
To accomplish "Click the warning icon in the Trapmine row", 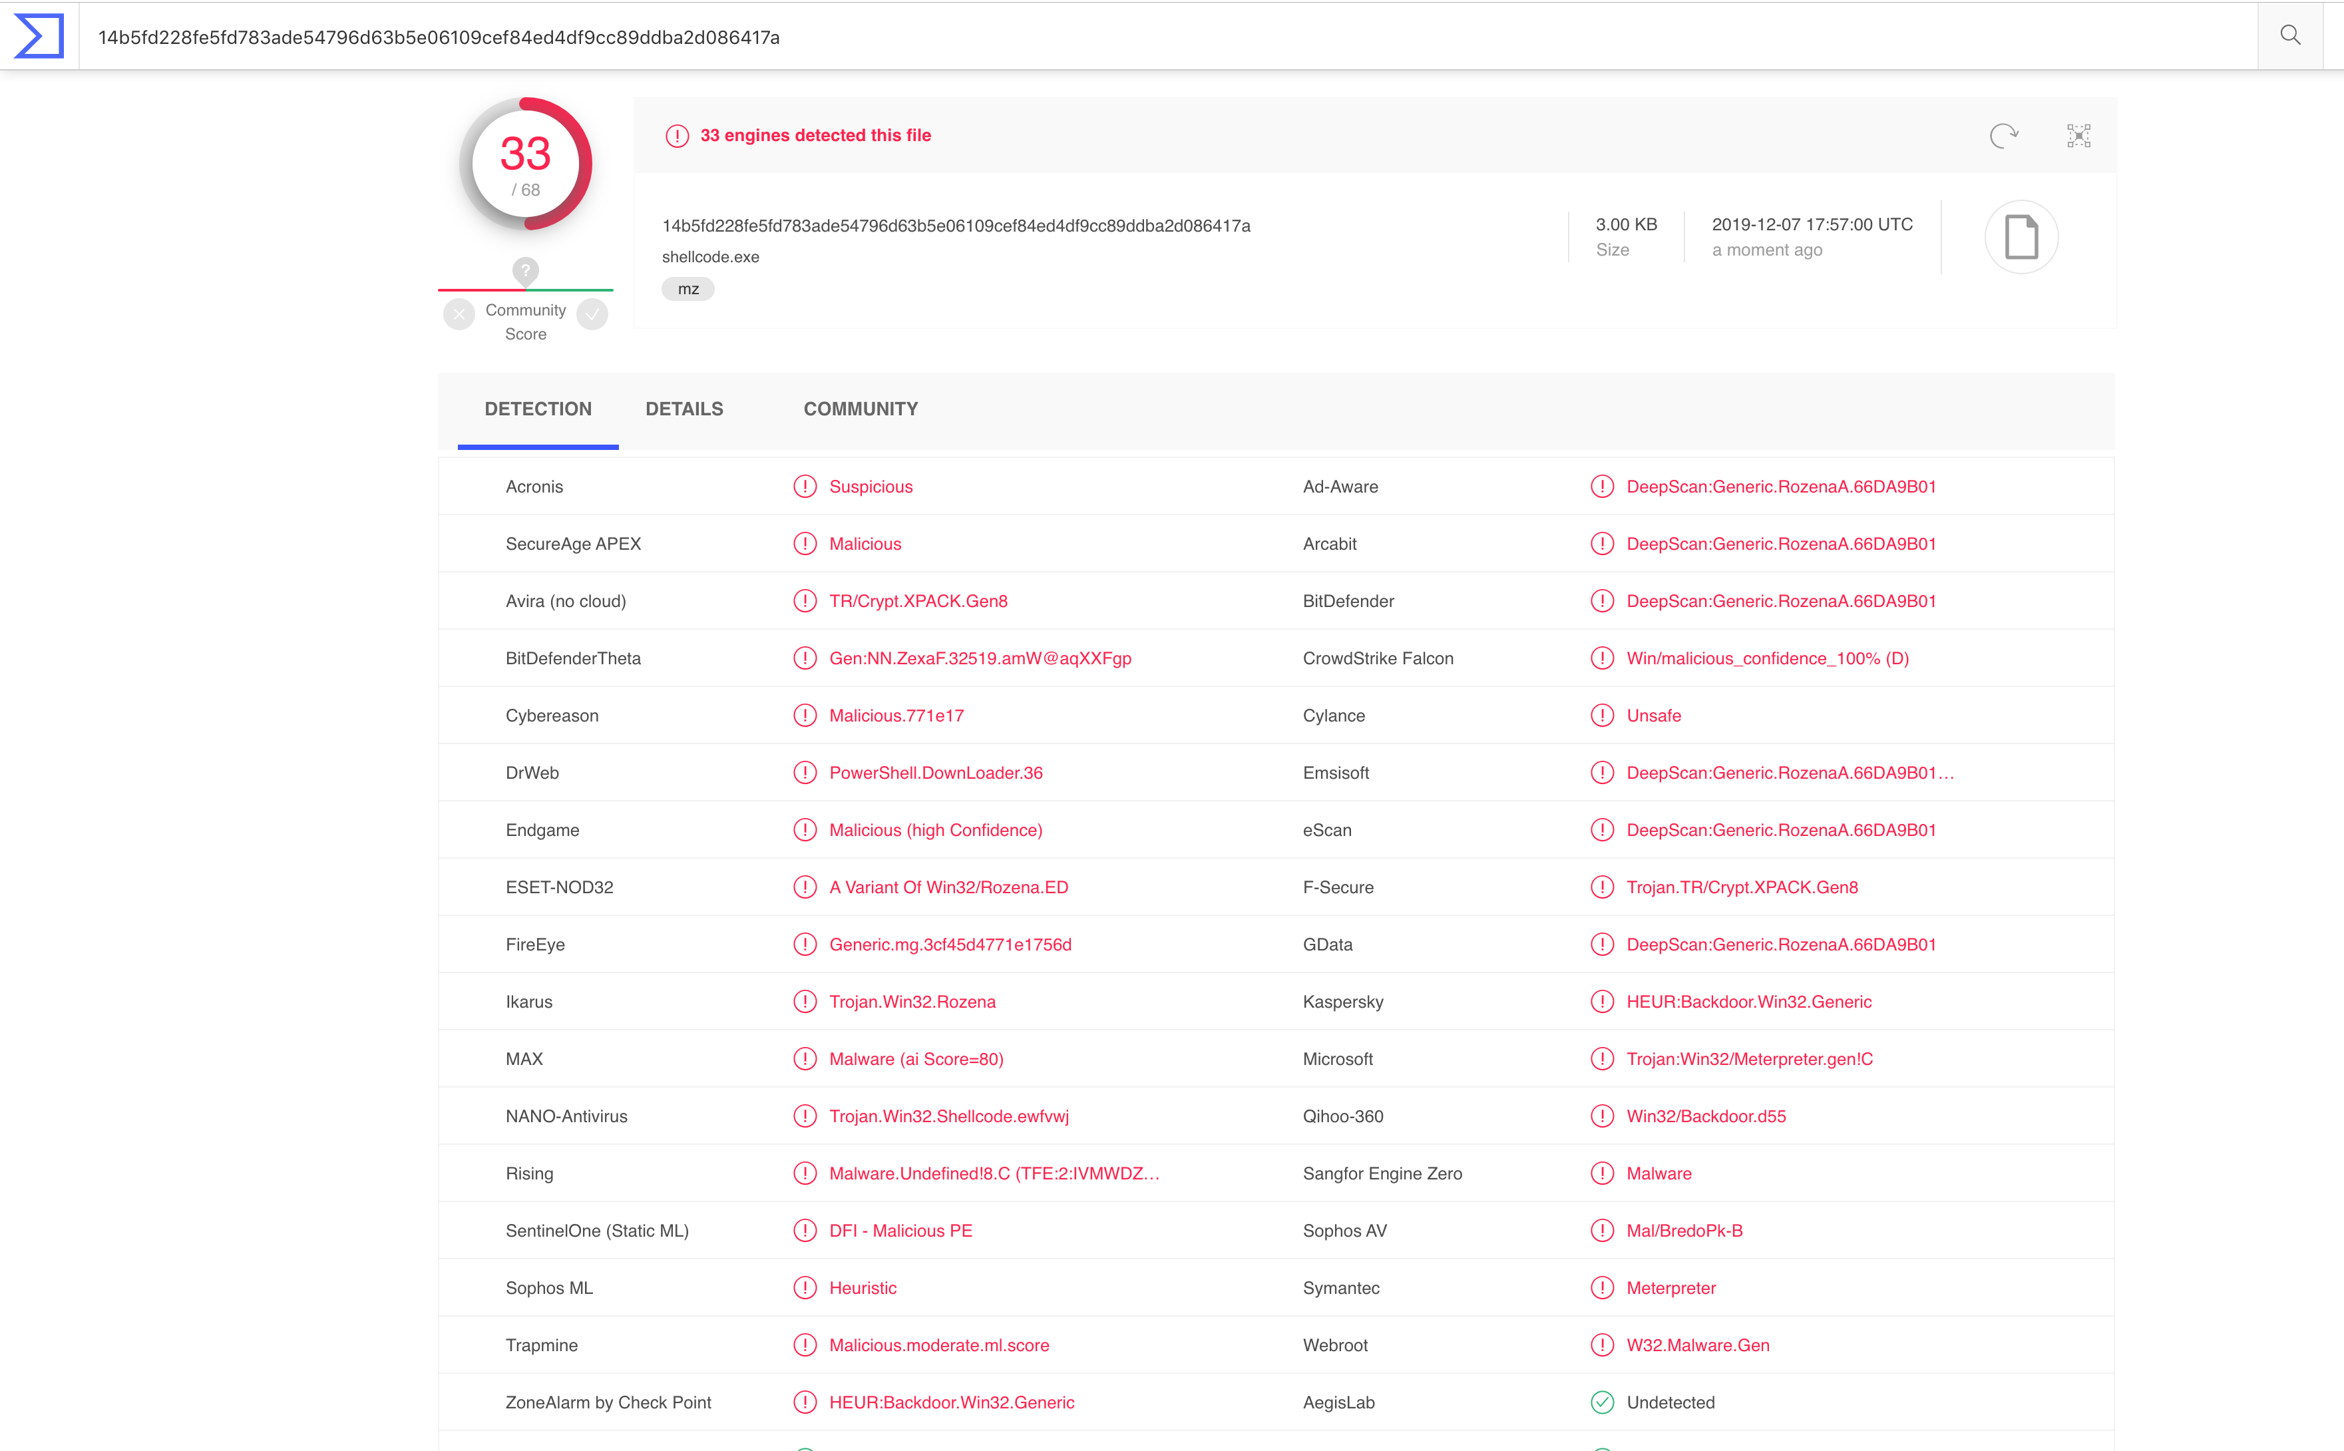I will pos(805,1345).
